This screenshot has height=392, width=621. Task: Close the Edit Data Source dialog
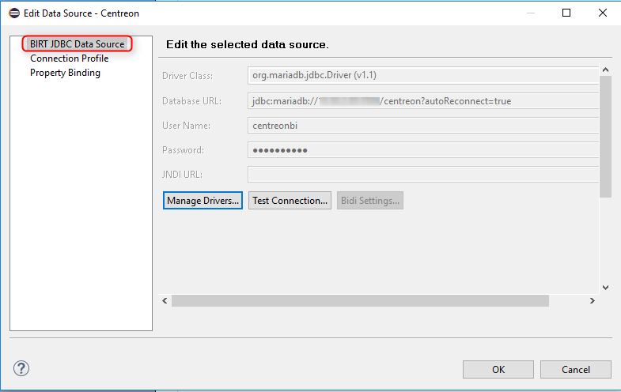pos(603,13)
